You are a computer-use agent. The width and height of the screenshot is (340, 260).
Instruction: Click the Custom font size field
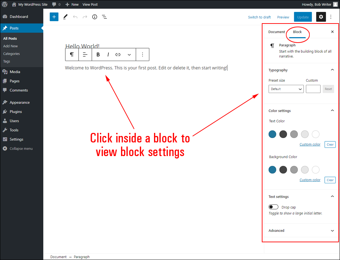pos(313,89)
